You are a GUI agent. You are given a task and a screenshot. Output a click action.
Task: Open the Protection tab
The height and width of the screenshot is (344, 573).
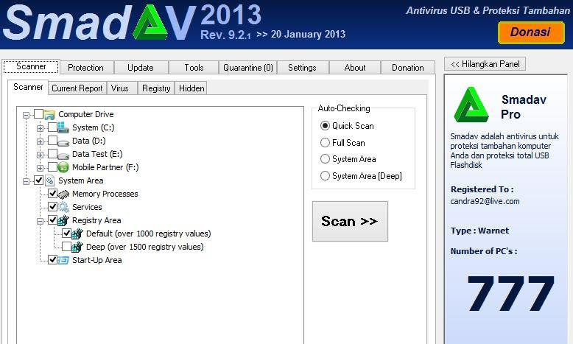tap(87, 68)
